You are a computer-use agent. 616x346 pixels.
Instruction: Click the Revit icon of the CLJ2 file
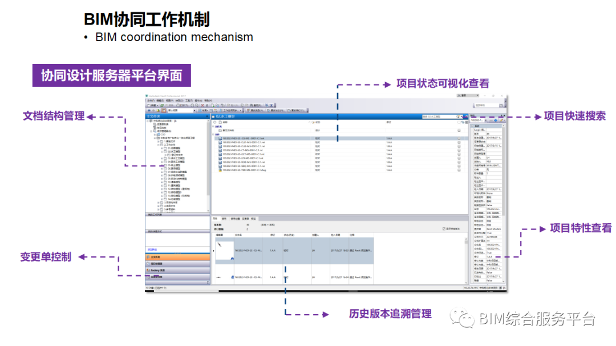[220, 146]
